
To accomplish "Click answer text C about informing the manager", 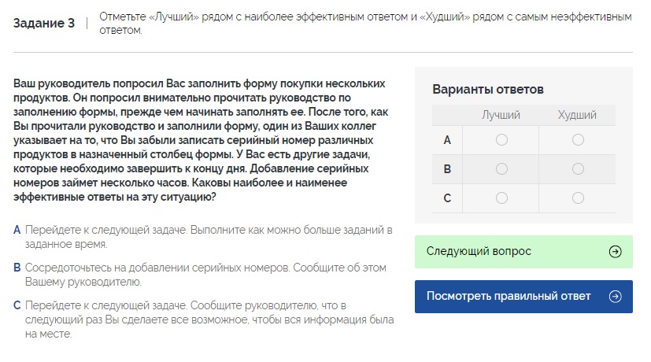I will pyautogui.click(x=208, y=319).
